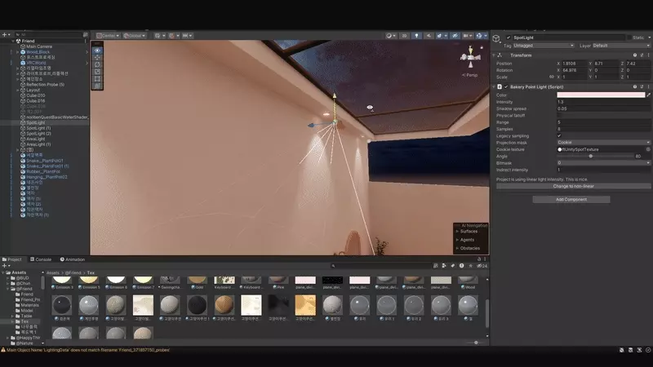Viewport: 653px width, 367px height.
Task: Switch to the Animation tab
Action: pyautogui.click(x=73, y=259)
